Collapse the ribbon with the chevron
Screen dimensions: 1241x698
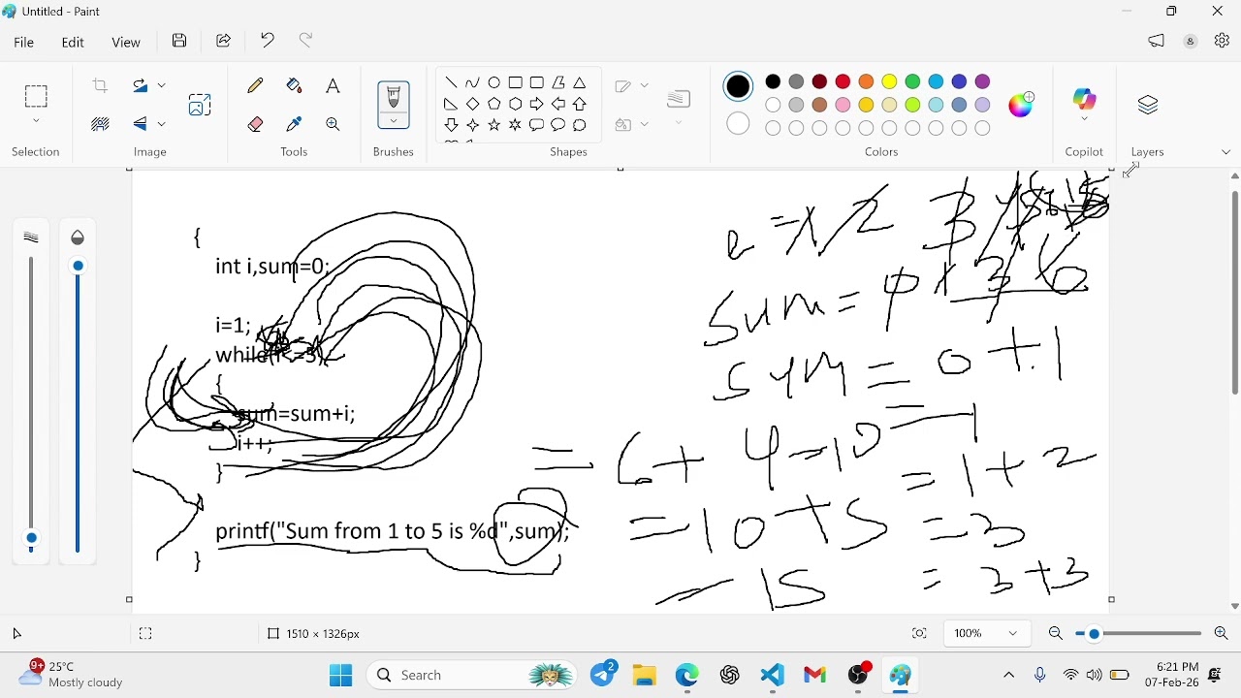click(x=1226, y=153)
